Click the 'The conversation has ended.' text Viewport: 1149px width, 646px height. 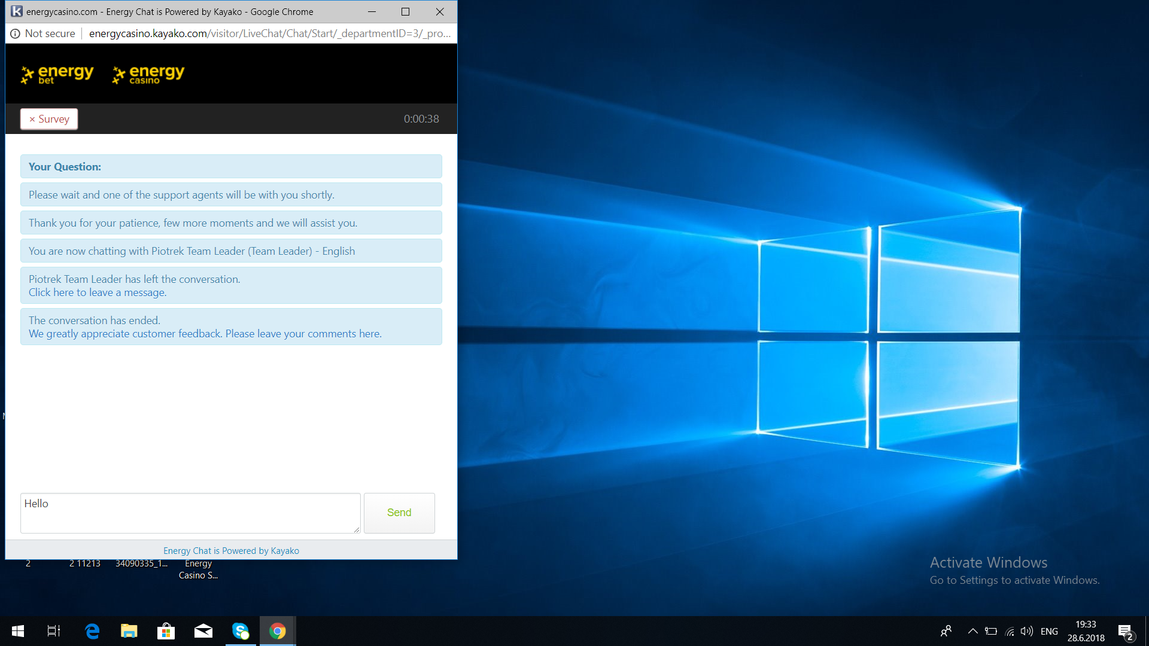(95, 321)
